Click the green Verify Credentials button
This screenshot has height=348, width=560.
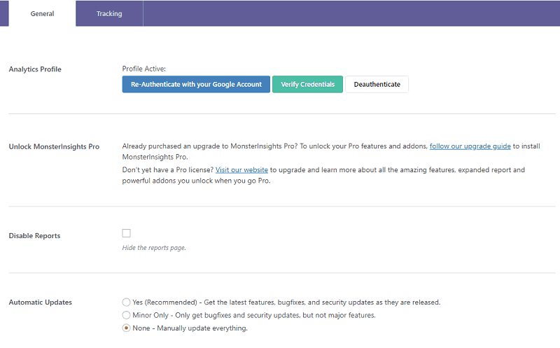307,84
